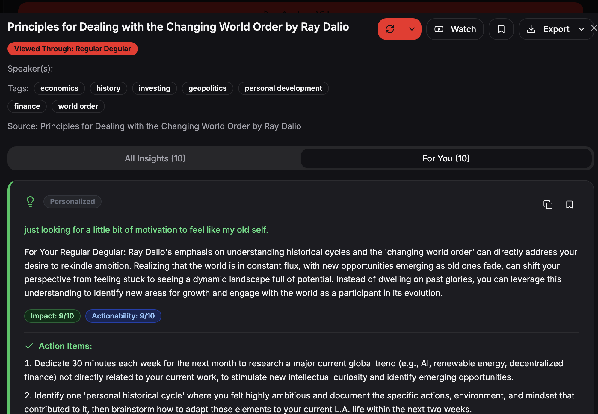The height and width of the screenshot is (414, 598).
Task: Click the lightbulb insight icon
Action: click(x=30, y=202)
